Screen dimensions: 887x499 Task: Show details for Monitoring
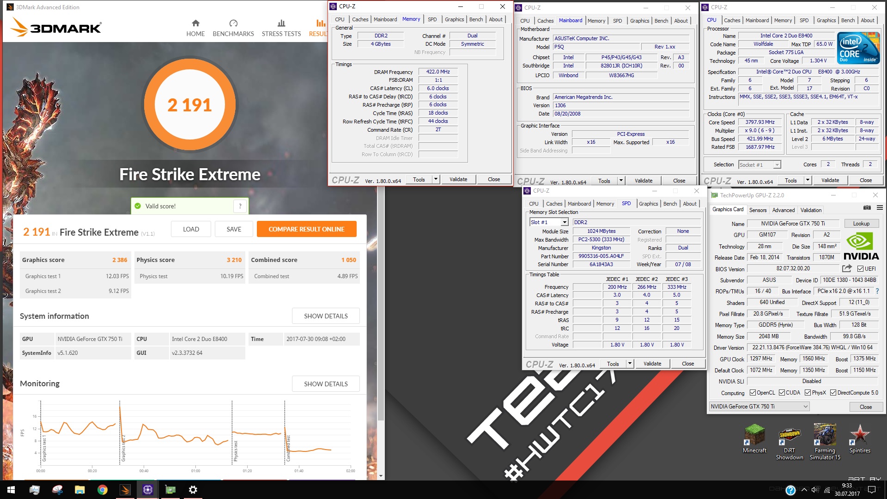[x=326, y=384]
